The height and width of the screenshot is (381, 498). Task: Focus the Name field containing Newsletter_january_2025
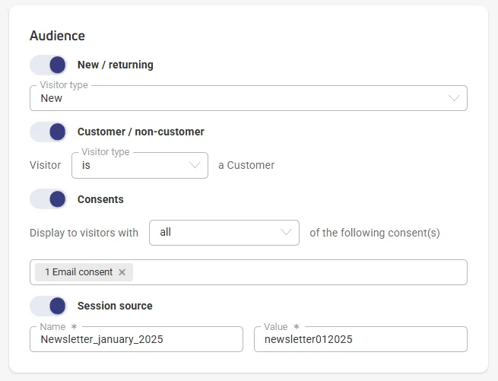click(x=136, y=339)
